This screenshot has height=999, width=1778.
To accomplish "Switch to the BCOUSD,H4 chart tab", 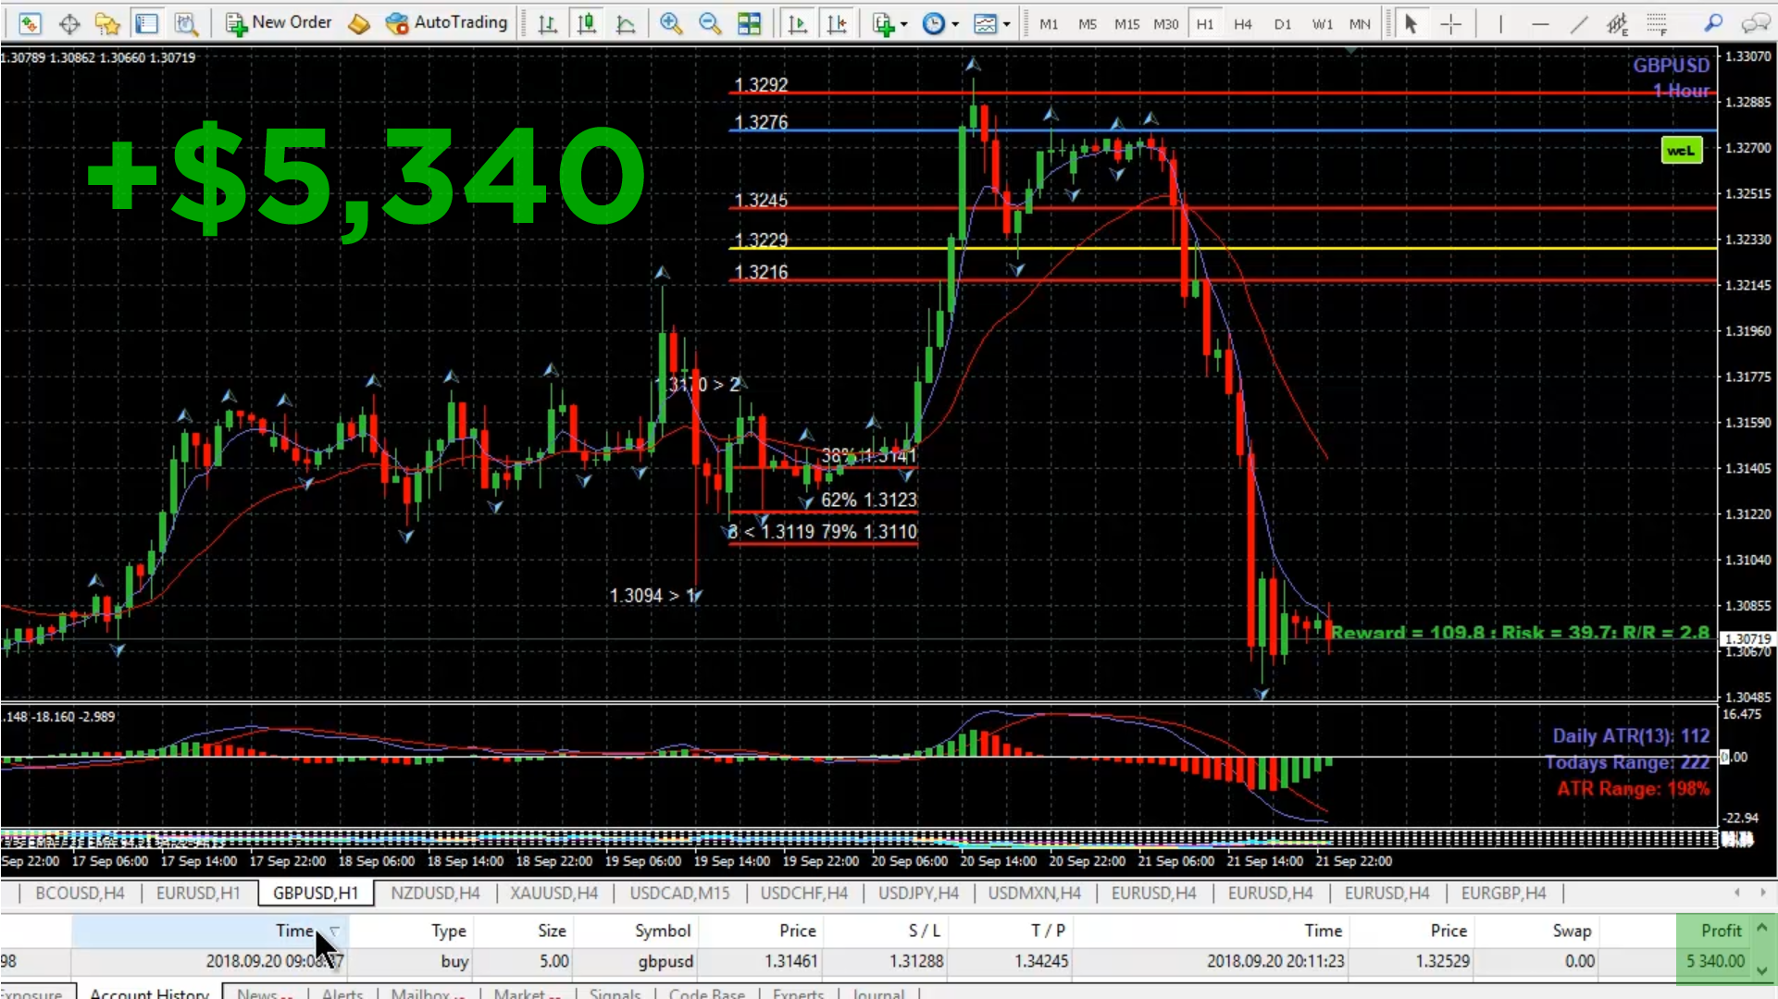I will click(80, 893).
